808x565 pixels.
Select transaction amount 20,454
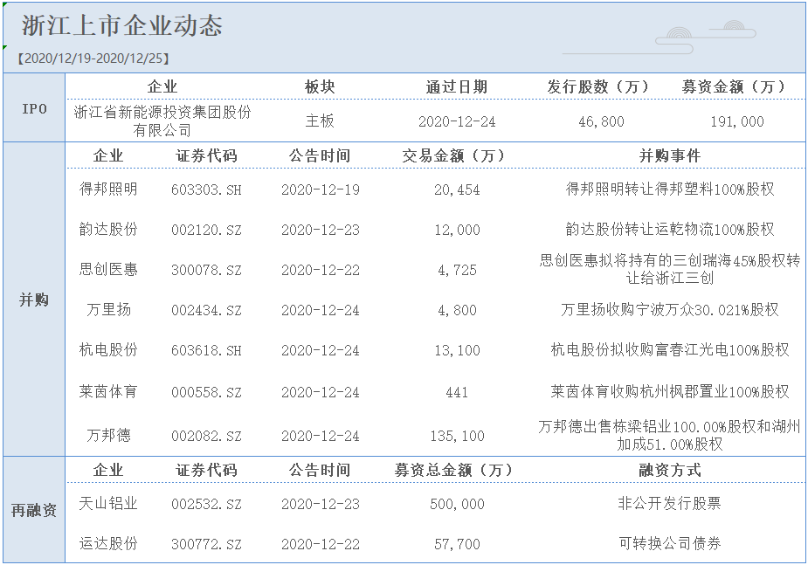(457, 190)
